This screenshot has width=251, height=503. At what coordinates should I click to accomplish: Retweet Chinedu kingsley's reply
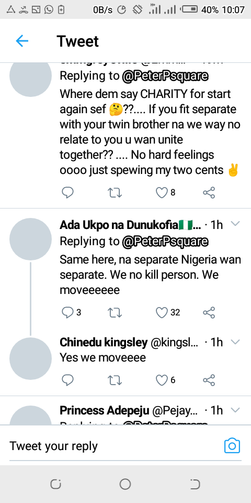click(115, 380)
